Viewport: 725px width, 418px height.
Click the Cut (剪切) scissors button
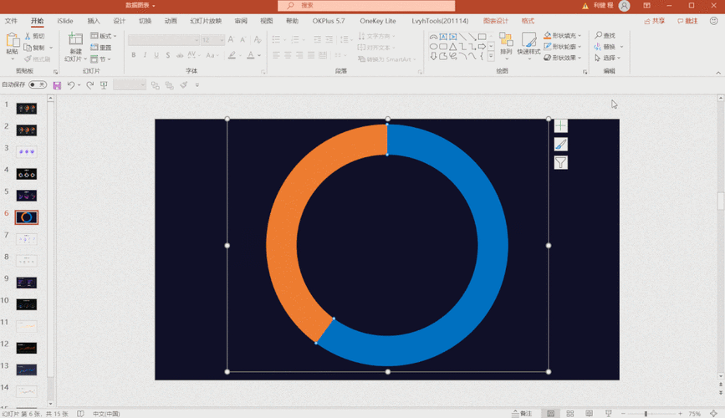tap(34, 36)
